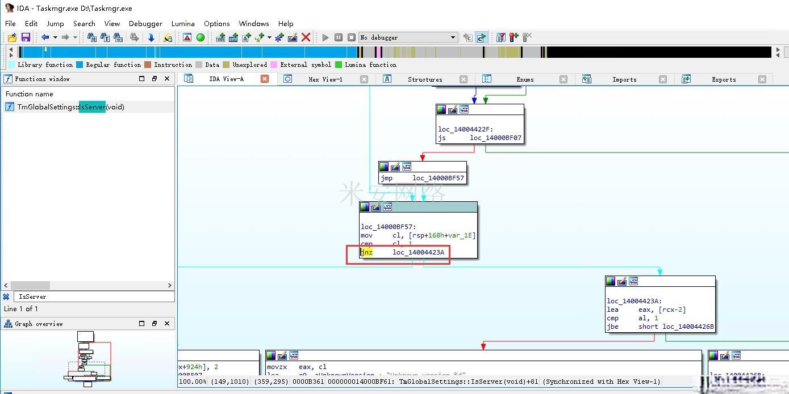The height and width of the screenshot is (394, 789).
Task: Open the Windows menu
Action: click(x=254, y=23)
